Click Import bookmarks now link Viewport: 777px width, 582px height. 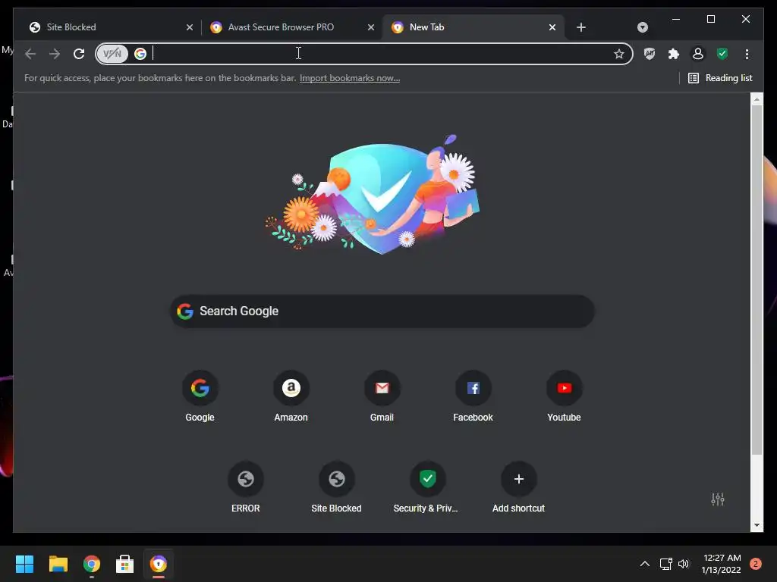point(350,78)
